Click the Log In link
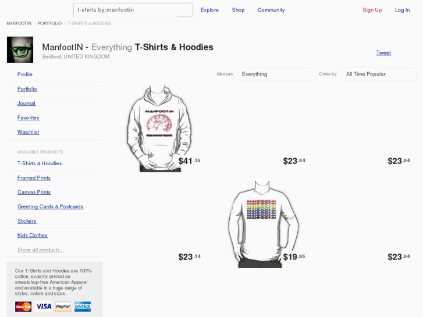This screenshot has height=317, width=423. pos(402,10)
